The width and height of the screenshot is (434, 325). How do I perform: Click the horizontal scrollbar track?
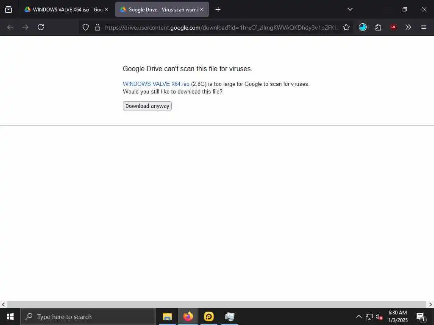point(217,305)
